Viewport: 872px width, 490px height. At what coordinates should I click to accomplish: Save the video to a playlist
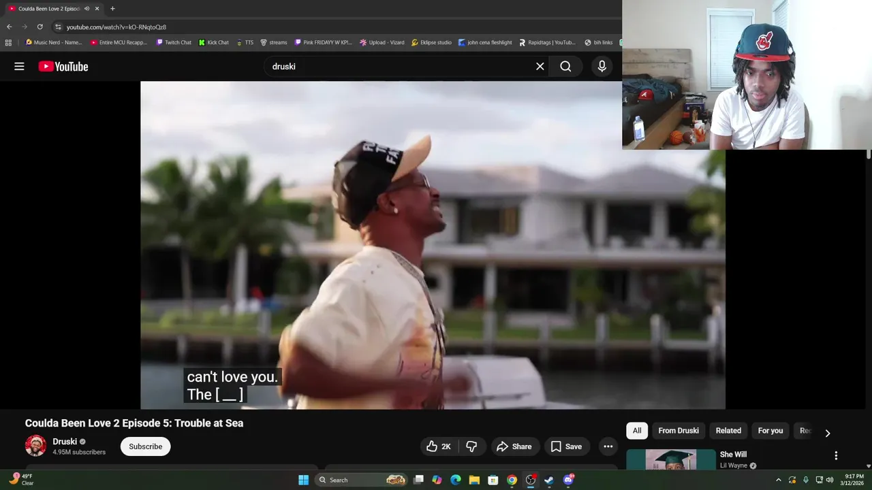tap(566, 446)
